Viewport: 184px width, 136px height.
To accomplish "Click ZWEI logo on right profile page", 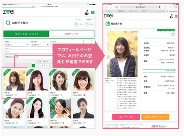I will point(108,16).
